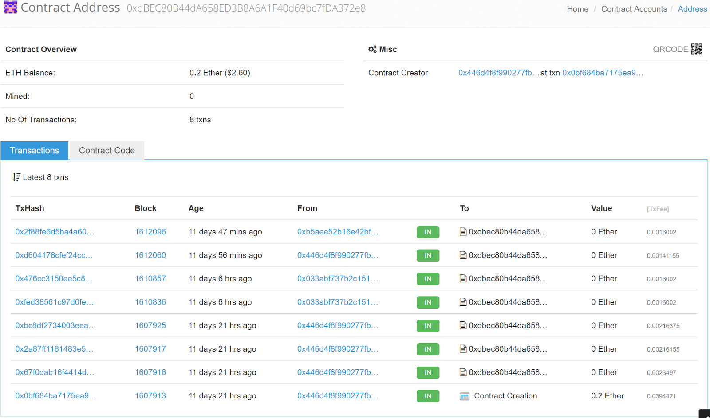Click the Contract Creation icon in last row

[x=465, y=396]
